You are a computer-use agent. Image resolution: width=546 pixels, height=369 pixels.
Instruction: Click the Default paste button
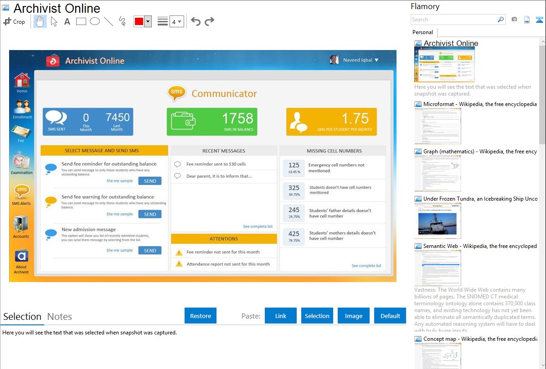tap(390, 316)
